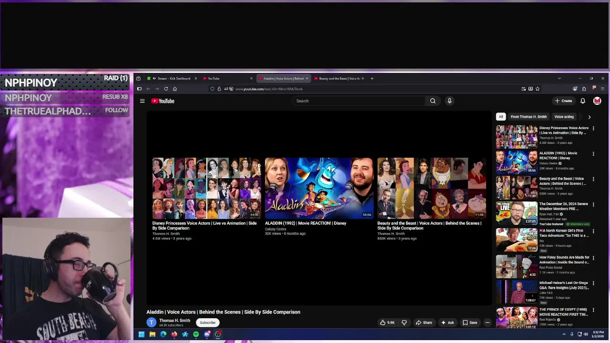The height and width of the screenshot is (343, 610).
Task: Open options for Michael Heiser's Q&A video
Action: pos(593,283)
